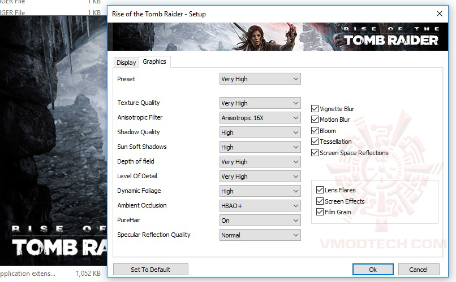Screen dimensions: 456x282
Task: Confirm settings with Ok button
Action: point(373,269)
